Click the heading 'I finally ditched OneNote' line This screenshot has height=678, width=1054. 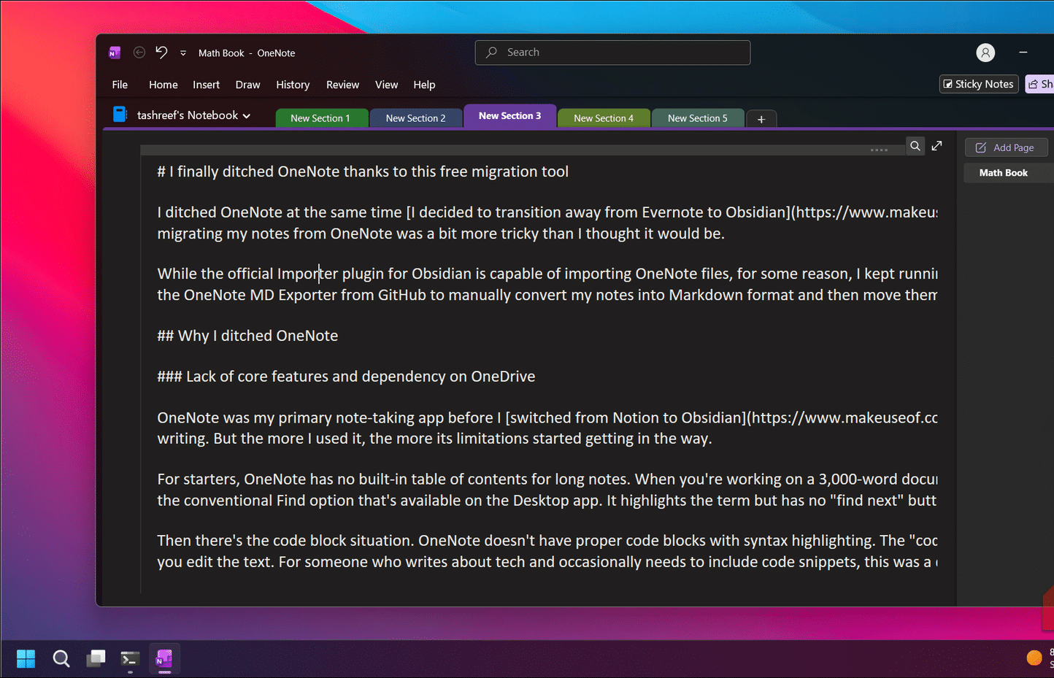pos(363,172)
